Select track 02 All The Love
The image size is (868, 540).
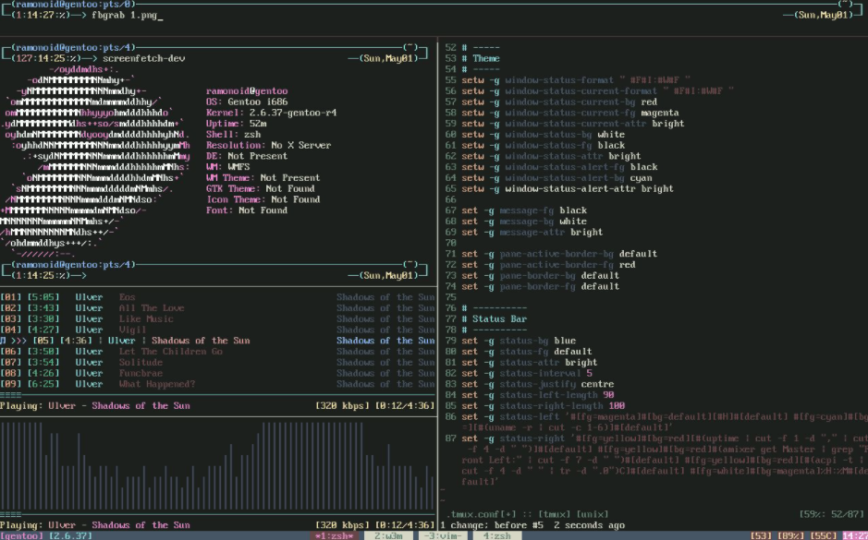click(x=217, y=308)
